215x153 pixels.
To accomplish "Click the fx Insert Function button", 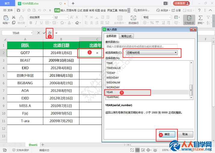I will pos(50,33).
